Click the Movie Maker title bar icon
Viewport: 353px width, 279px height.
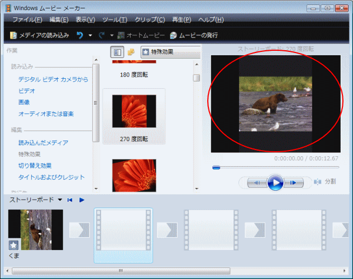[x=8, y=8]
